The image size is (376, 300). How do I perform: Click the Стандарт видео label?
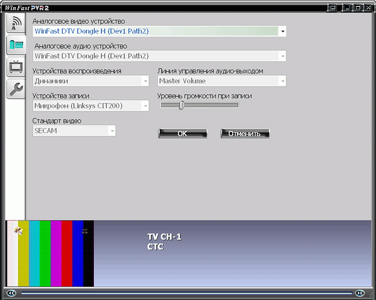[x=57, y=121]
